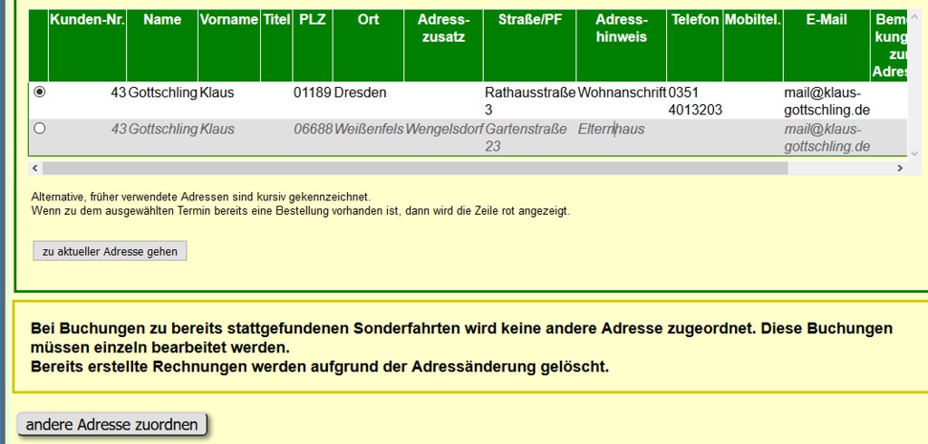Click the postal code 06688 cell
This screenshot has height=444, width=928.
312,129
